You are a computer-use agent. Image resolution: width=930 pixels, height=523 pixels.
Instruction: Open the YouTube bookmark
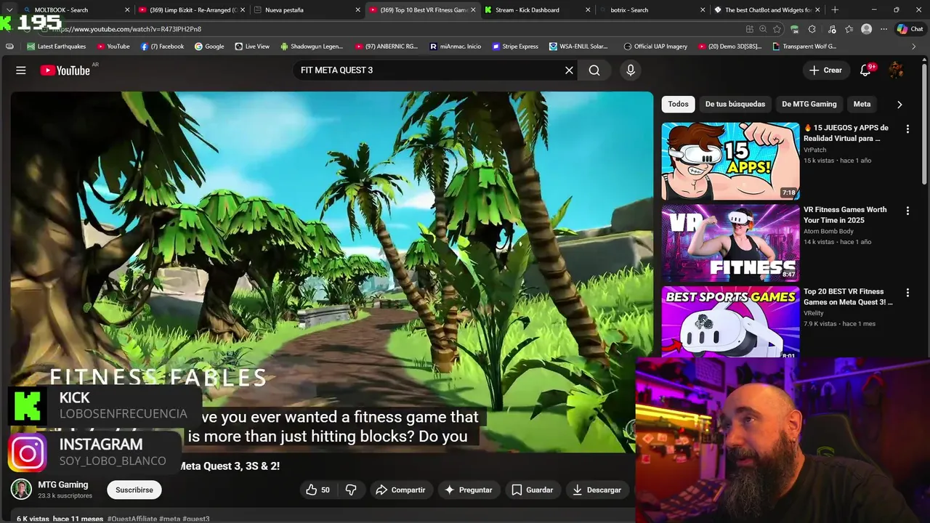point(113,46)
